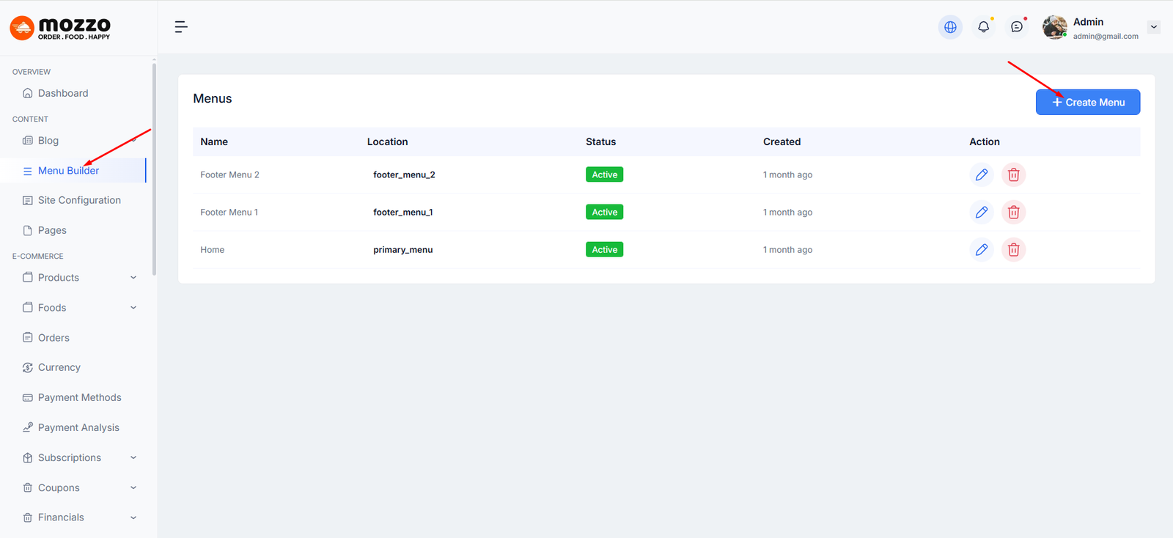Expand the Products submenu
1173x538 pixels.
point(133,278)
